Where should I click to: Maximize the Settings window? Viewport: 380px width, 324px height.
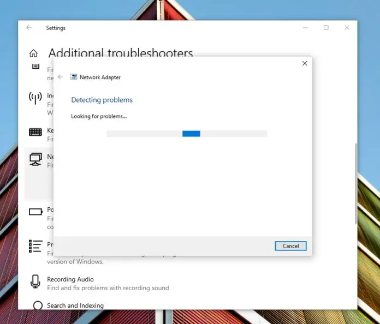click(x=326, y=28)
